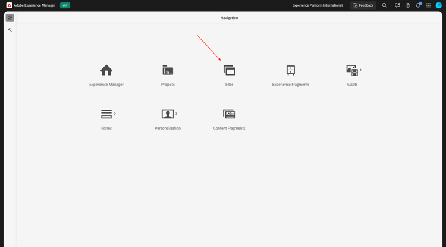This screenshot has width=446, height=247.
Task: Open the Content Fragments icon
Action: [x=230, y=114]
